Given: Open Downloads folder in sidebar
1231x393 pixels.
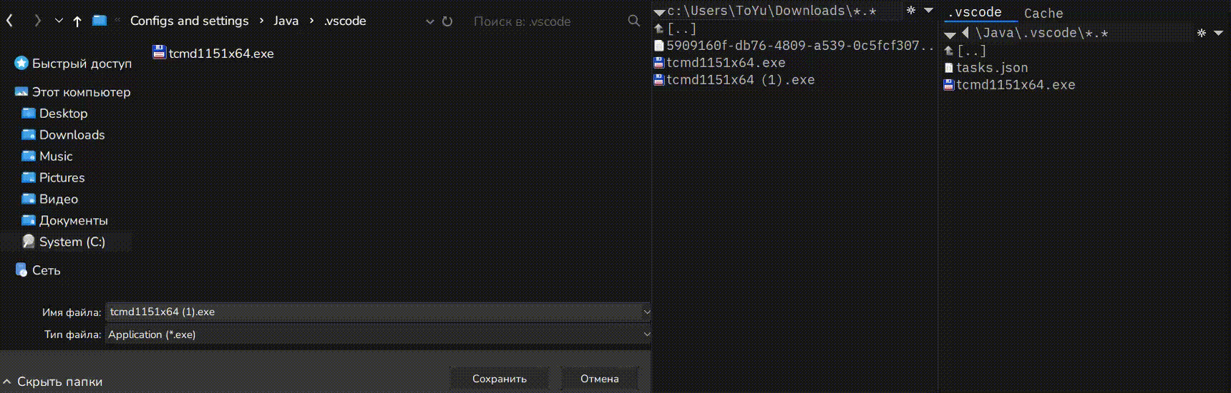Looking at the screenshot, I should point(72,134).
